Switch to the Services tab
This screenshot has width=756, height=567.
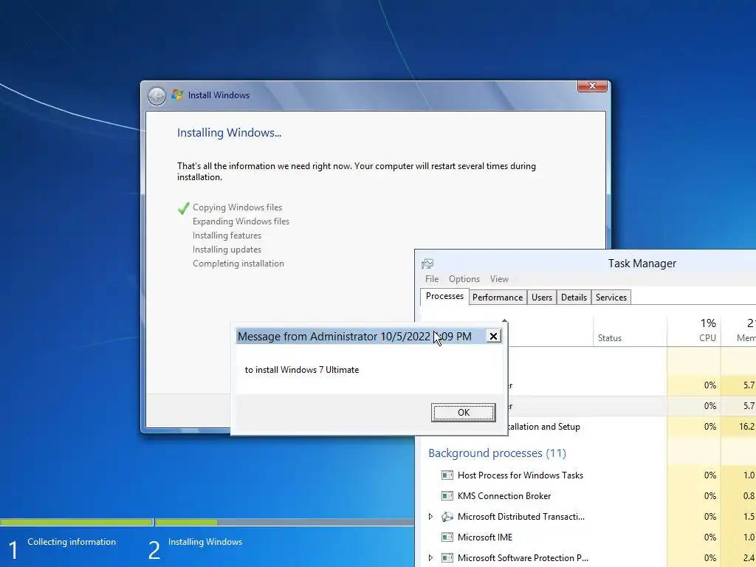tap(611, 298)
